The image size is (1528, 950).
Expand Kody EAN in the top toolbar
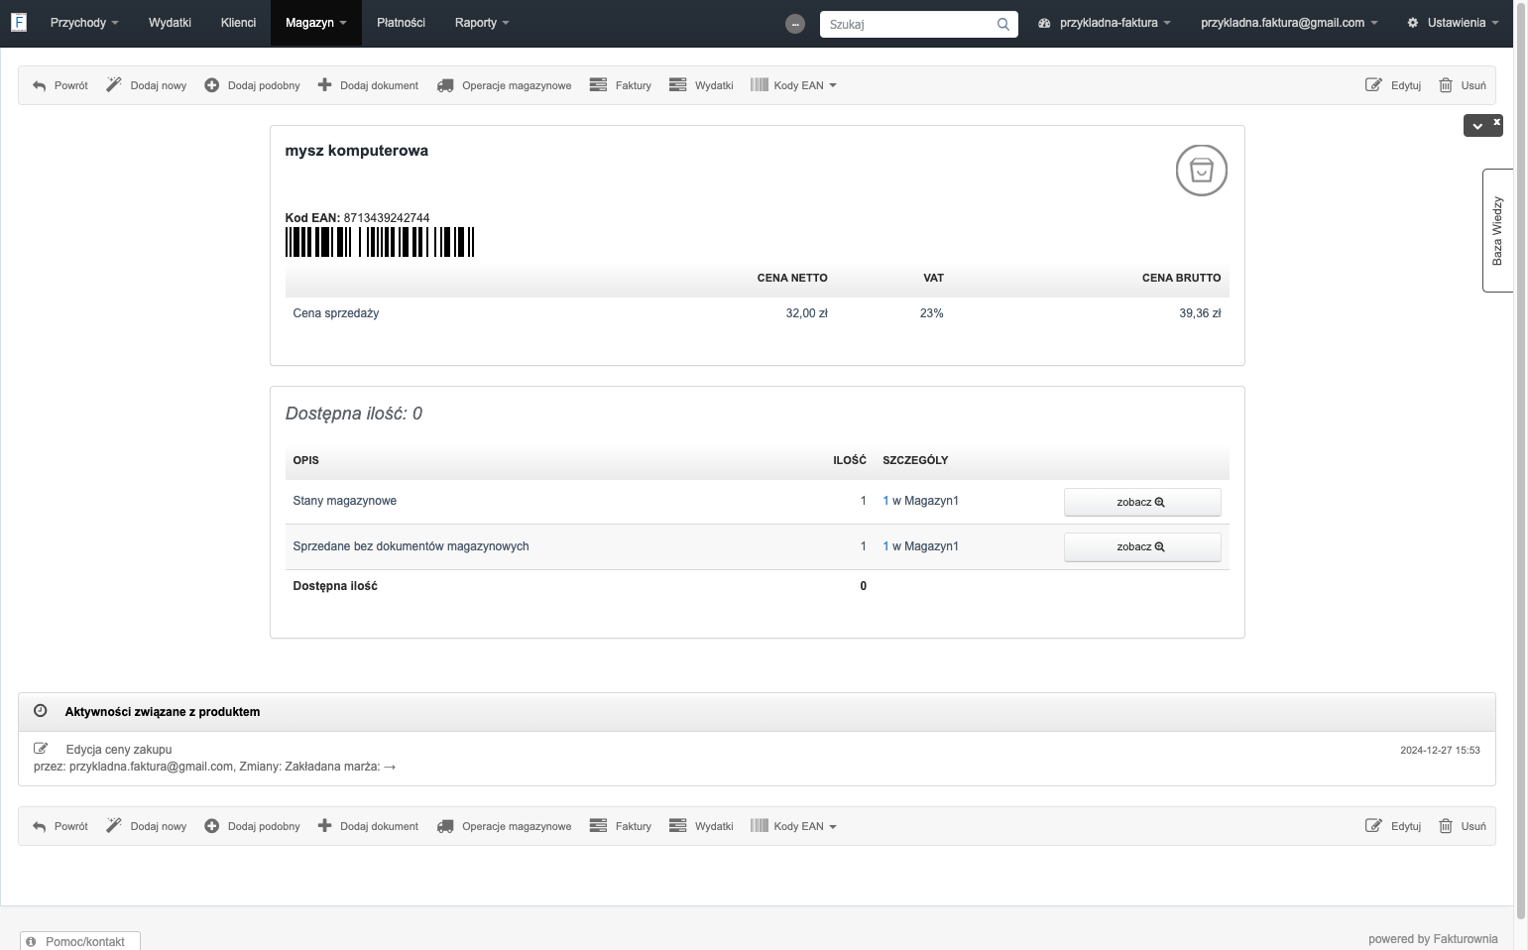[793, 85]
